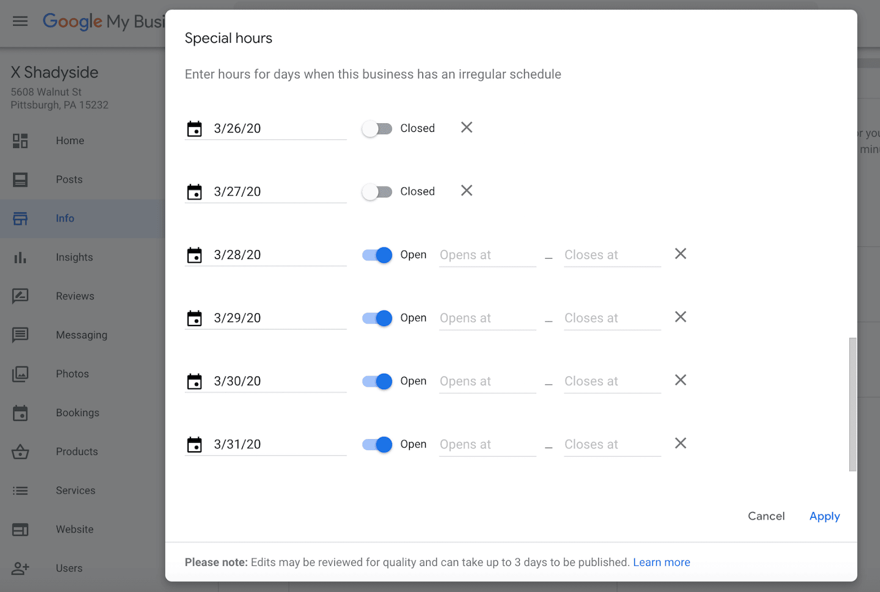Image resolution: width=880 pixels, height=592 pixels.
Task: Open the 'Opens at' dropdown for 3/28/20
Action: click(x=487, y=255)
